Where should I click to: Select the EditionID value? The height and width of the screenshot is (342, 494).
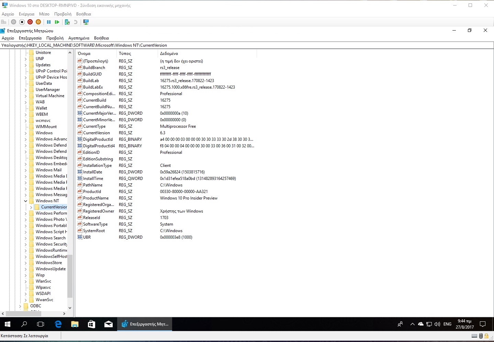91,152
